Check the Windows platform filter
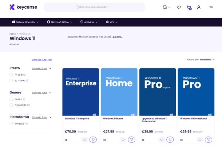 point(11,124)
